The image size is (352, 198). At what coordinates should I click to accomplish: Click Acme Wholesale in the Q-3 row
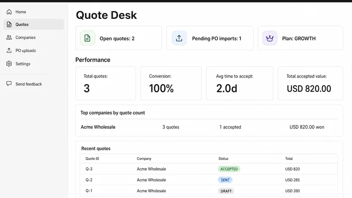point(151,169)
